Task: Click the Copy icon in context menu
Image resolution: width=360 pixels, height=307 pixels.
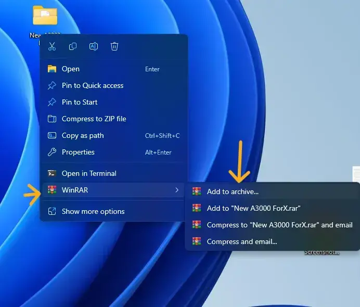Action: coord(73,47)
